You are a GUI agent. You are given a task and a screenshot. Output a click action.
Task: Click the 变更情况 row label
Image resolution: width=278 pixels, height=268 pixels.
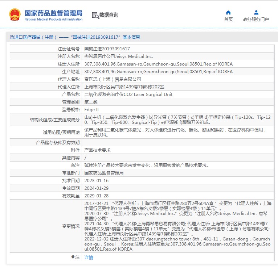[x=71, y=226]
